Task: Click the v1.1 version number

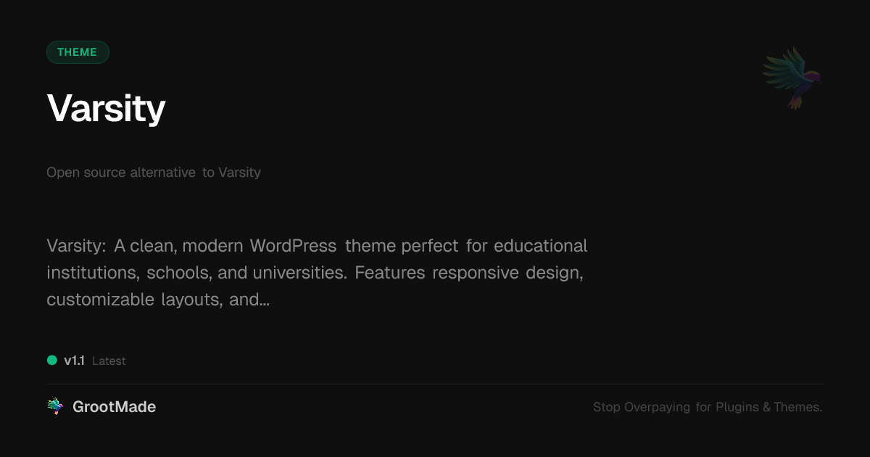Action: 74,361
